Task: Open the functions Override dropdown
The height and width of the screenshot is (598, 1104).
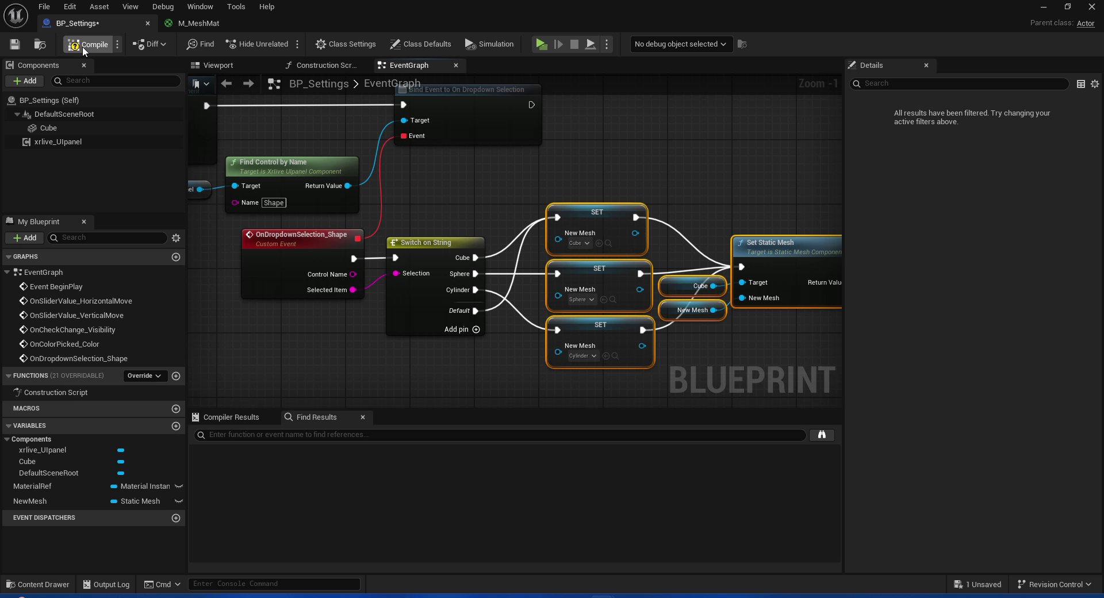Action: coord(144,376)
